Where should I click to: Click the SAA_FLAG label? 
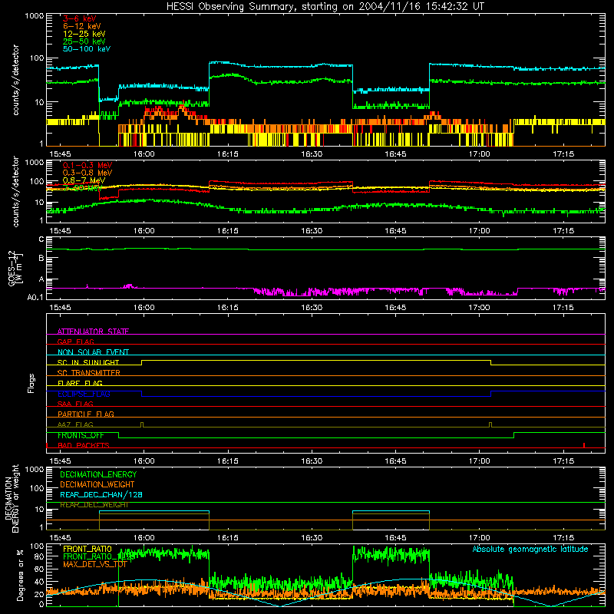click(x=75, y=404)
